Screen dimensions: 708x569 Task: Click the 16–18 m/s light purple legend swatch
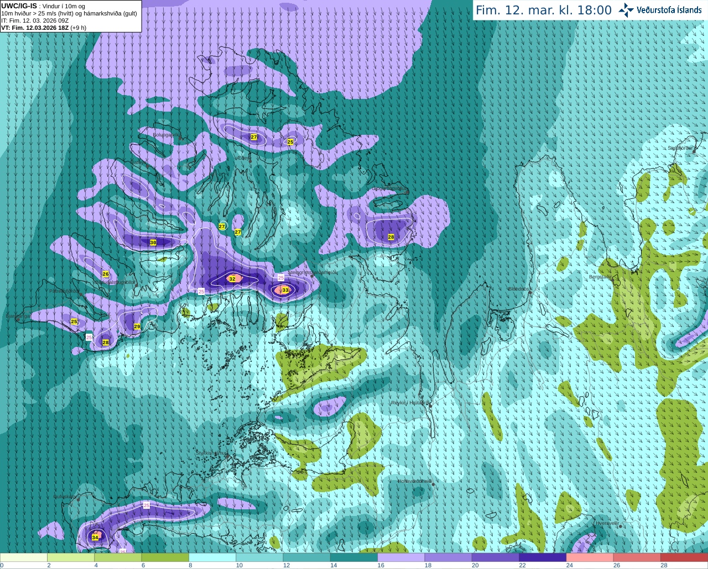(401, 557)
